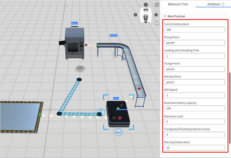Click the Maximum Load input field
This screenshot has height=158, width=231.
194,122
